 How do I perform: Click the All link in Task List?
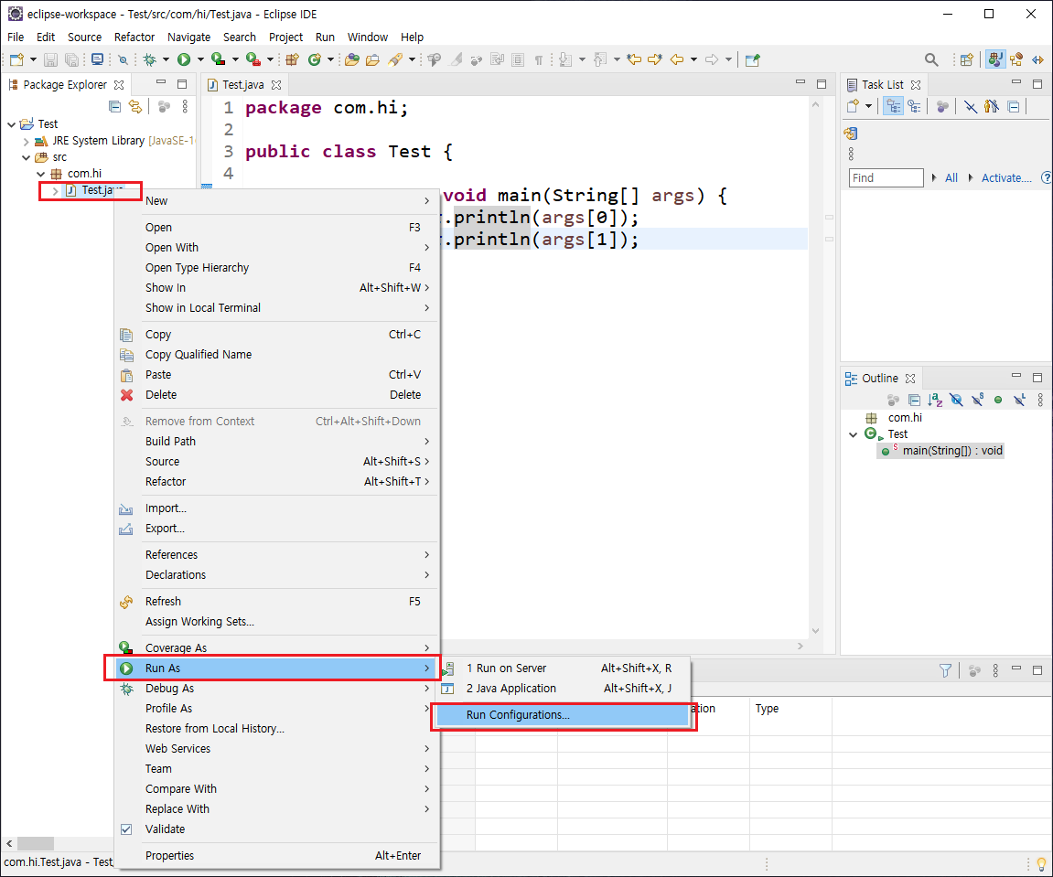(951, 178)
